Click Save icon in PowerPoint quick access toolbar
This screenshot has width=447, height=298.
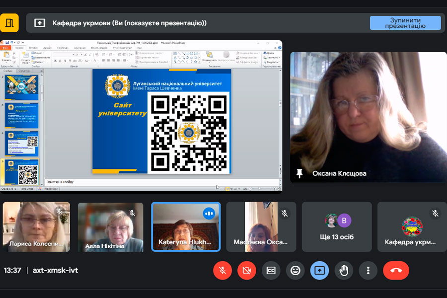tap(7, 43)
